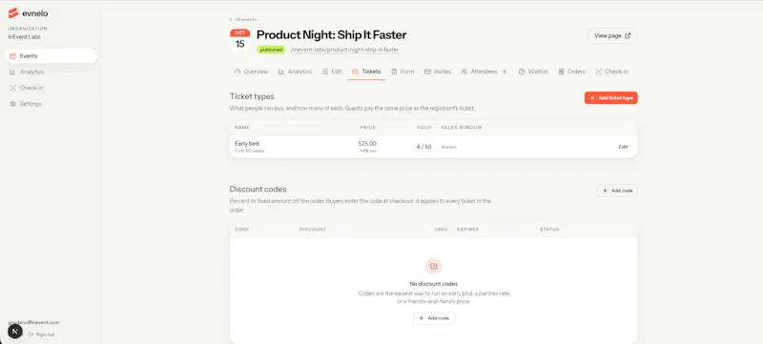The height and width of the screenshot is (344, 763).
Task: Click the STATUS column header
Action: pos(549,230)
